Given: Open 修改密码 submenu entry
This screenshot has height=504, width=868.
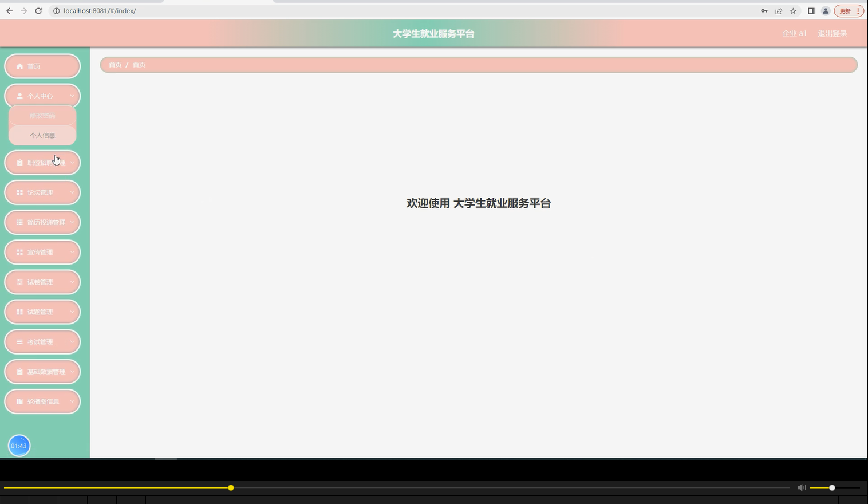Looking at the screenshot, I should click(x=42, y=115).
